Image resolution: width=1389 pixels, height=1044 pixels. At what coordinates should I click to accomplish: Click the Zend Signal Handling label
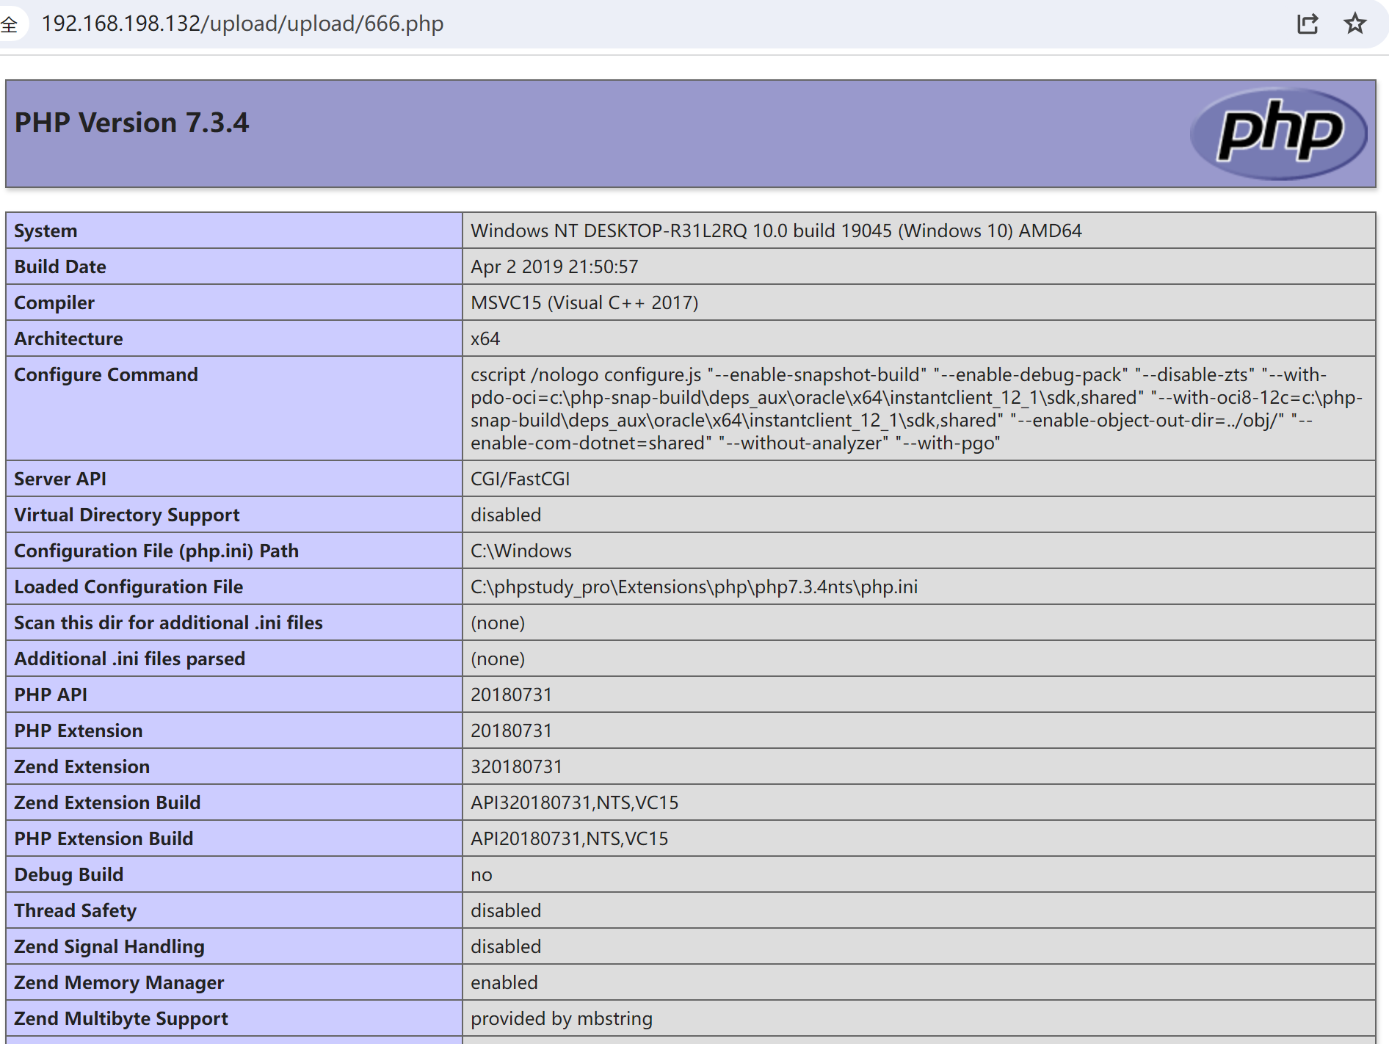pos(109,946)
